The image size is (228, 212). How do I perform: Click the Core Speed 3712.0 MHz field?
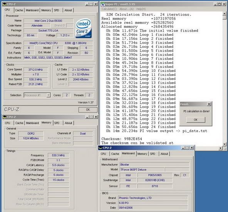pos(35,69)
